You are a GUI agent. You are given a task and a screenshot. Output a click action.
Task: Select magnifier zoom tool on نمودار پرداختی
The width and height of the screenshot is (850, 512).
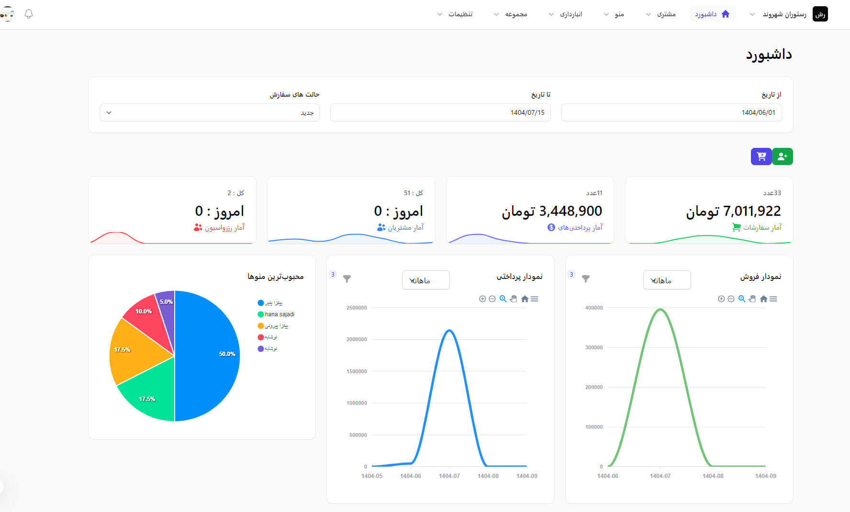[503, 299]
